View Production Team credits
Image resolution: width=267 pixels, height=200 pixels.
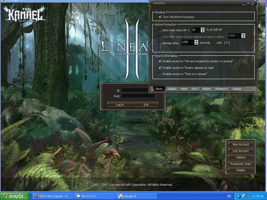point(241,163)
